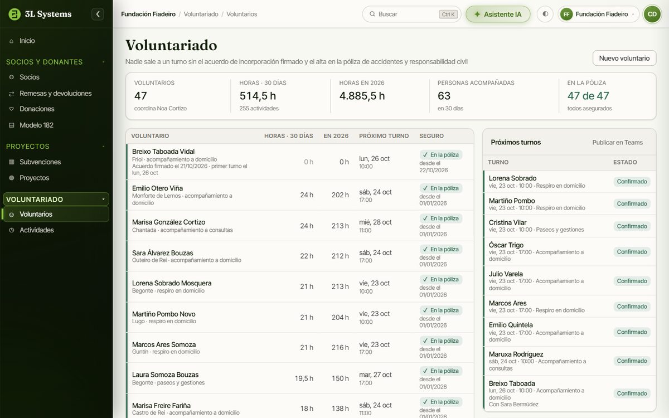
Task: Click the FF organization avatar
Action: pos(566,14)
